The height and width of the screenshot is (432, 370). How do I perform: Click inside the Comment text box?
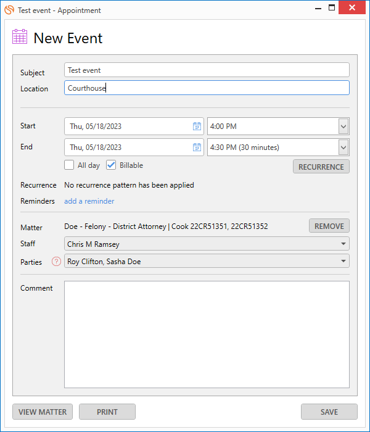point(207,334)
